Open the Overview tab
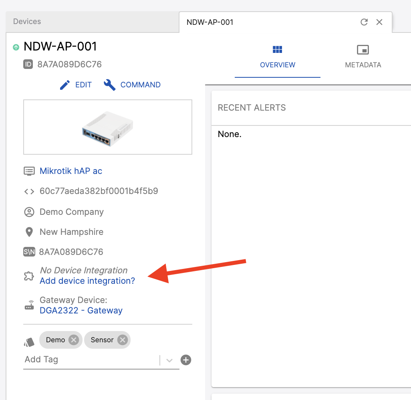The width and height of the screenshot is (411, 400). point(277,57)
